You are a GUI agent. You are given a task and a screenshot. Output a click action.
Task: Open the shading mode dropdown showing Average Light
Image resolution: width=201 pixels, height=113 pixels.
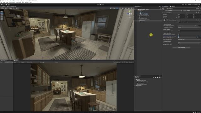(x=189, y=39)
